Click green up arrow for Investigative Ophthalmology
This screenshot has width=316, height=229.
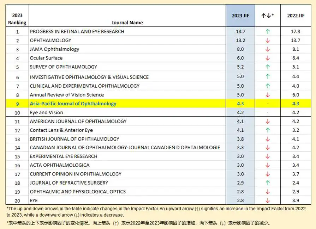pyautogui.click(x=268, y=76)
